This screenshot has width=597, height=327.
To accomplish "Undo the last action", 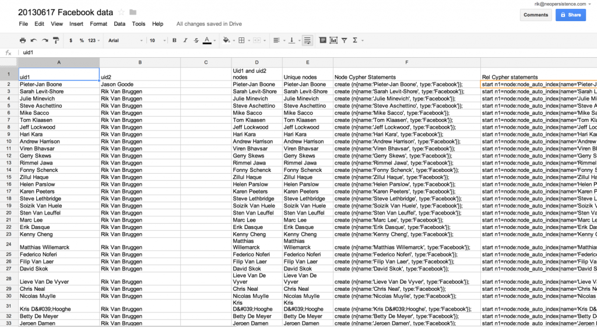I will (34, 40).
